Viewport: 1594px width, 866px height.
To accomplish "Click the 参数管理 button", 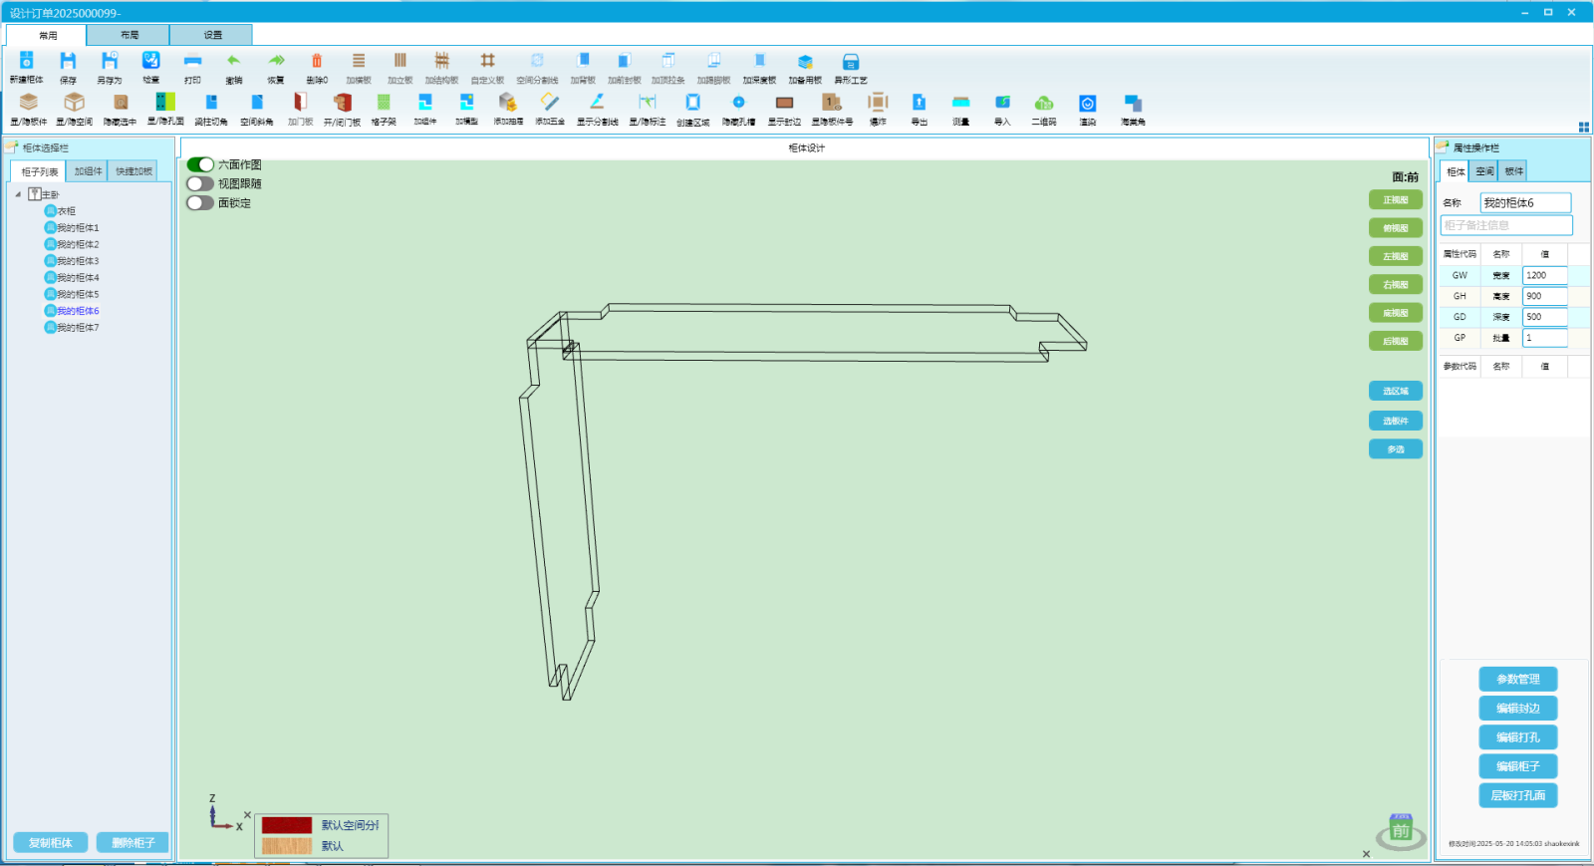I will pyautogui.click(x=1517, y=680).
